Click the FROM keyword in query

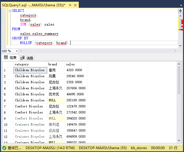click(16, 29)
